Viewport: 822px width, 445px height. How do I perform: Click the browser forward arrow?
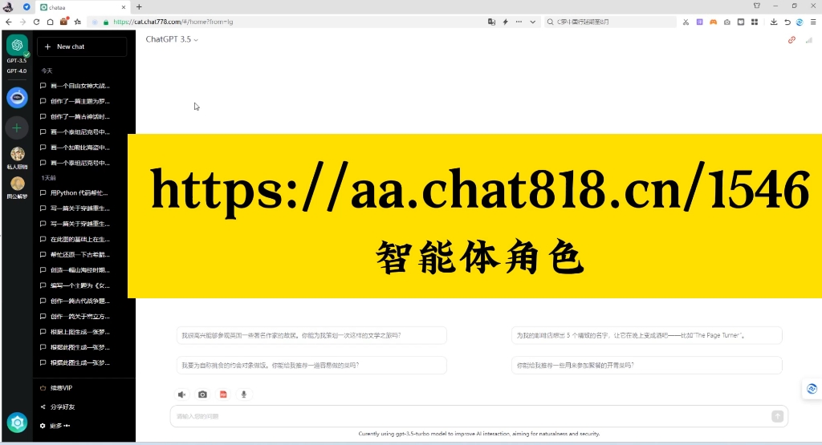tap(22, 22)
